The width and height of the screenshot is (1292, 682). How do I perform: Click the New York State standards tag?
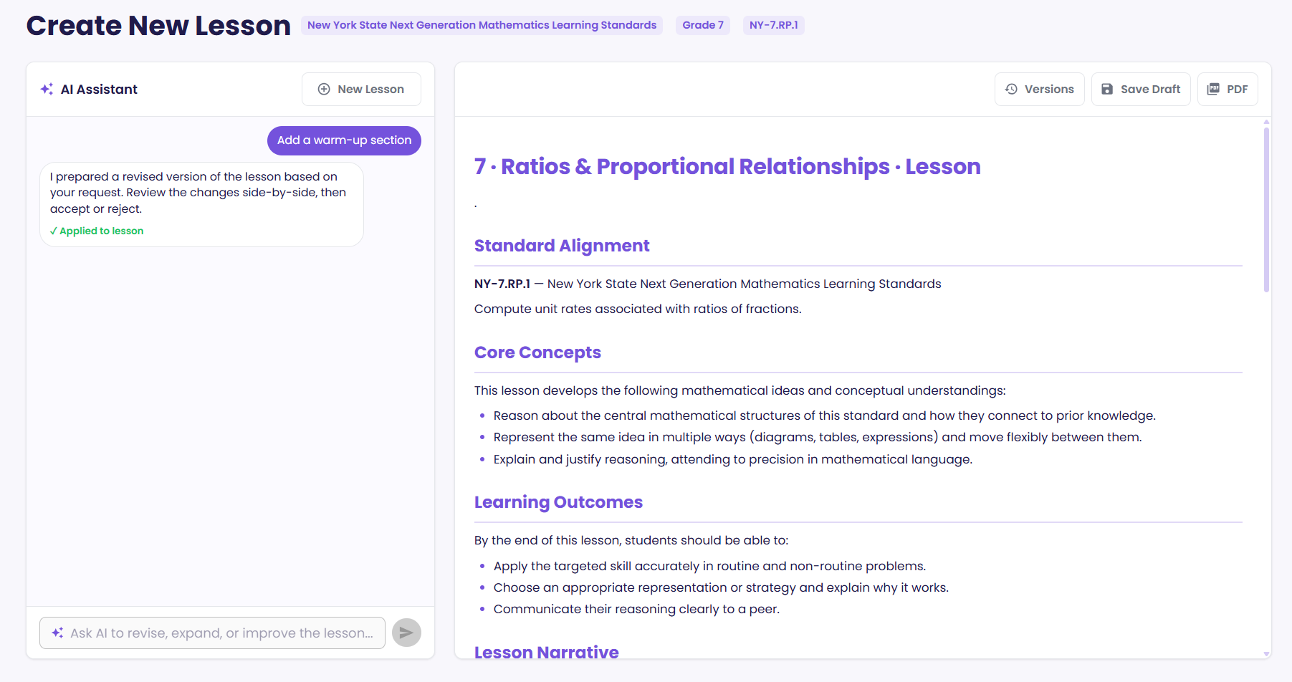tap(482, 25)
